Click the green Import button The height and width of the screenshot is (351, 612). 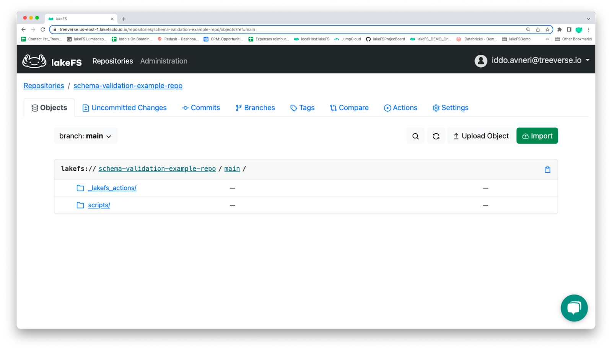point(537,136)
